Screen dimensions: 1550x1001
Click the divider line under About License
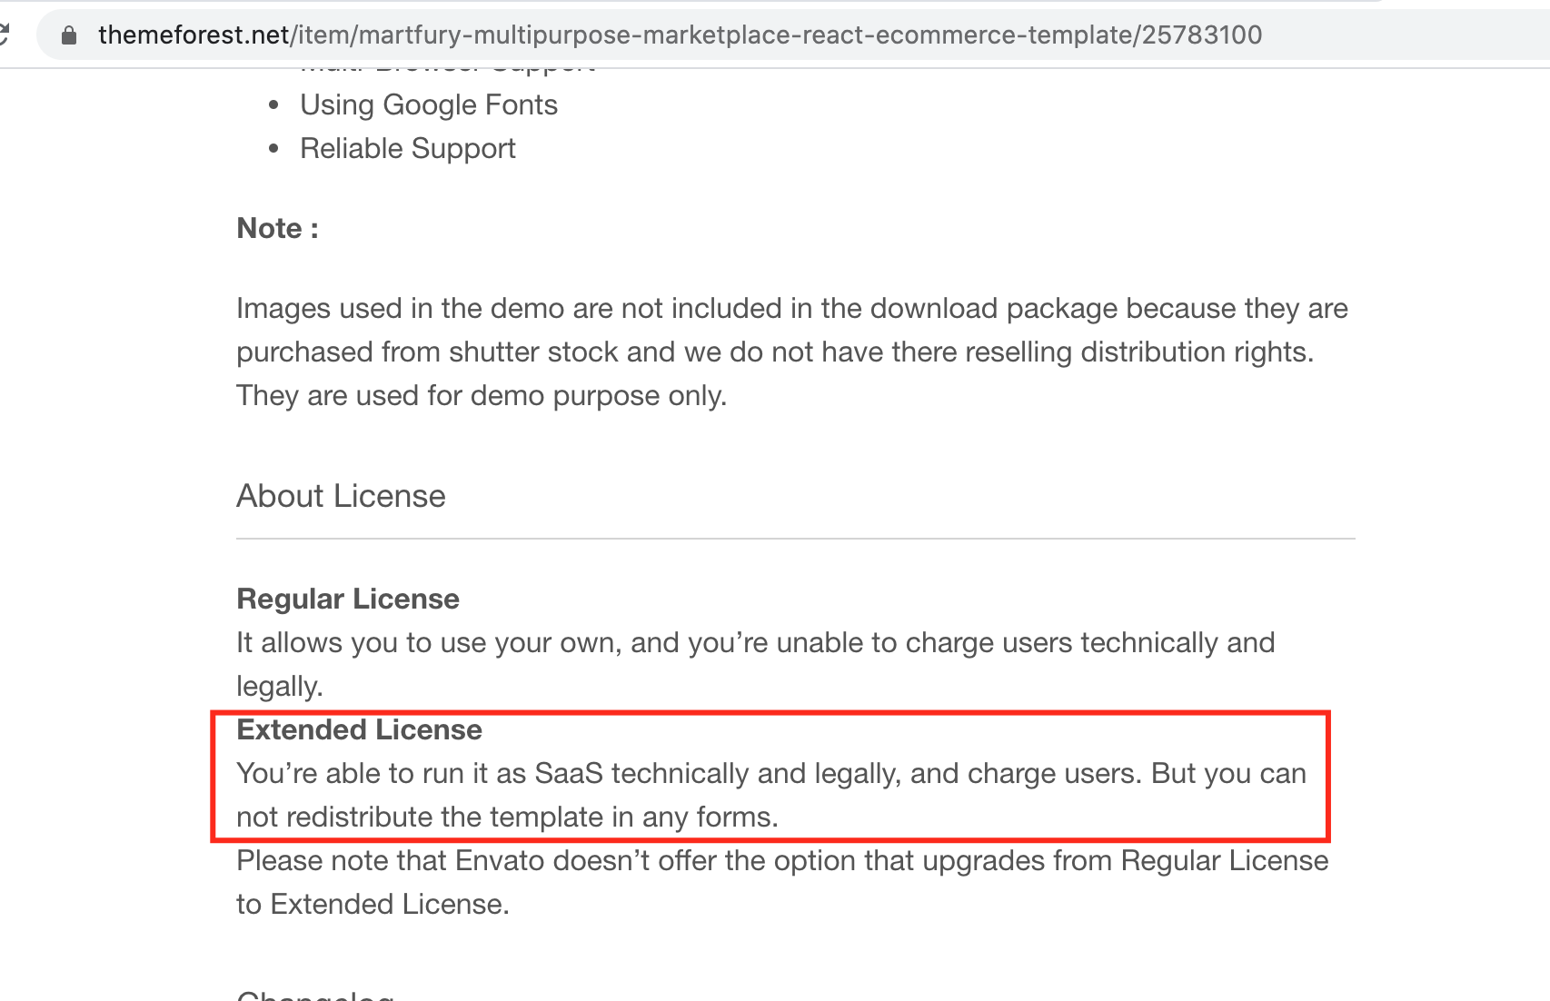[795, 539]
